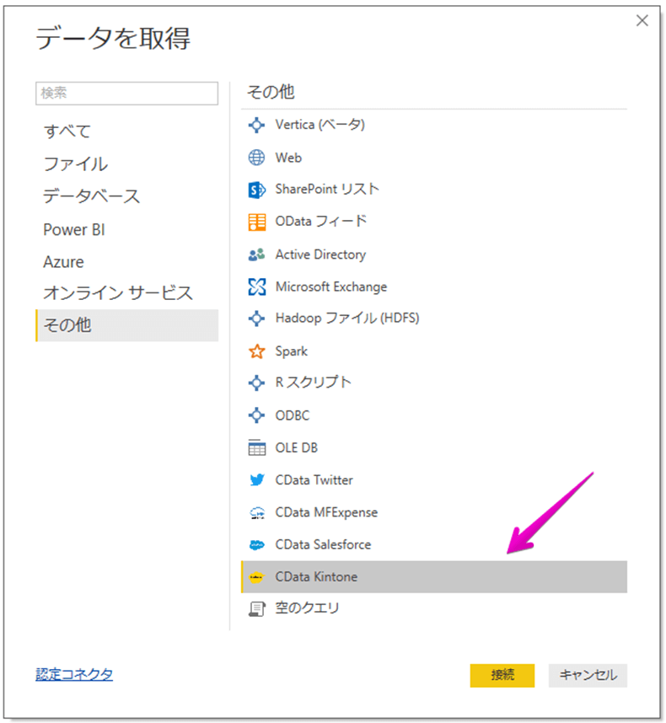The height and width of the screenshot is (723, 666).
Task: Click the 空のクエリ script icon
Action: (x=256, y=609)
